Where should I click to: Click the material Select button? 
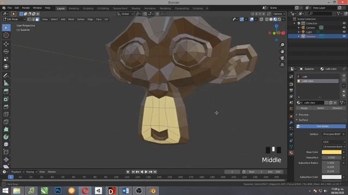tap(320, 108)
